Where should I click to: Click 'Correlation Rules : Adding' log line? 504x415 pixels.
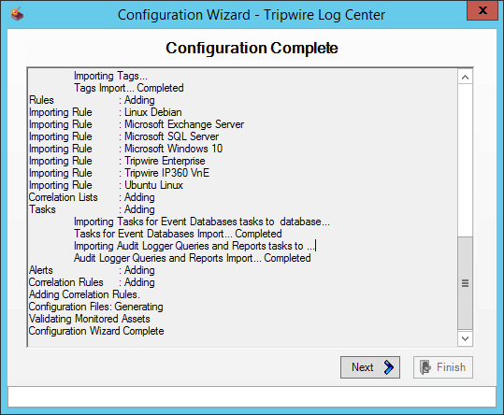tap(92, 282)
